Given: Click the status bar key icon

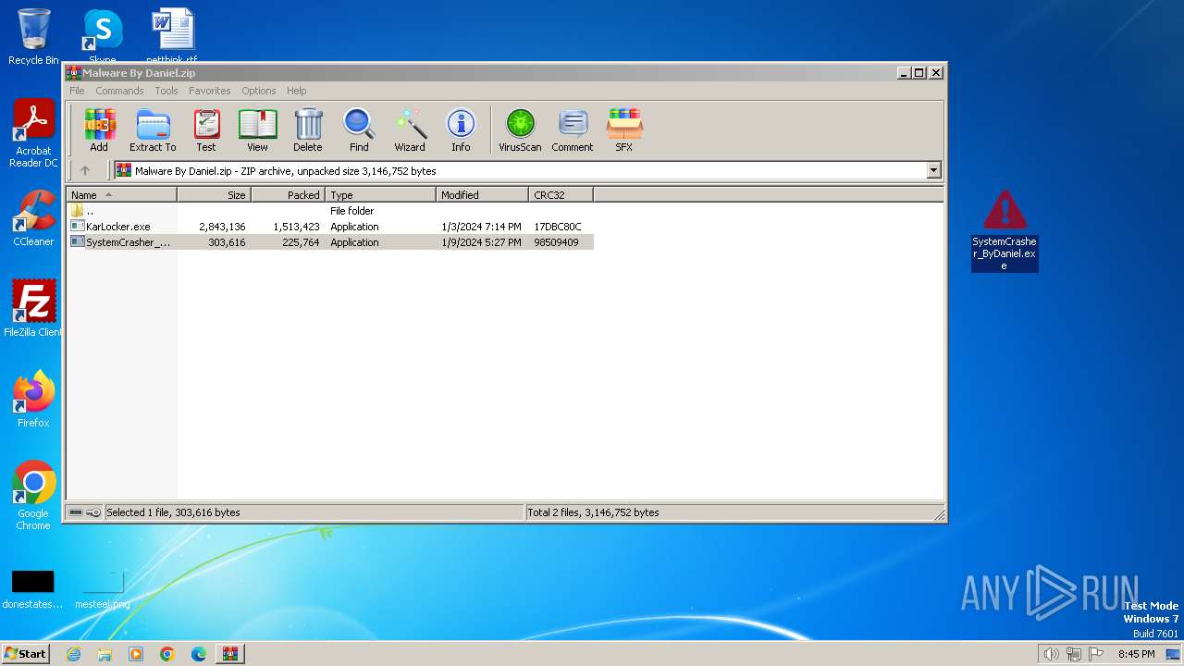Looking at the screenshot, I should click(93, 512).
